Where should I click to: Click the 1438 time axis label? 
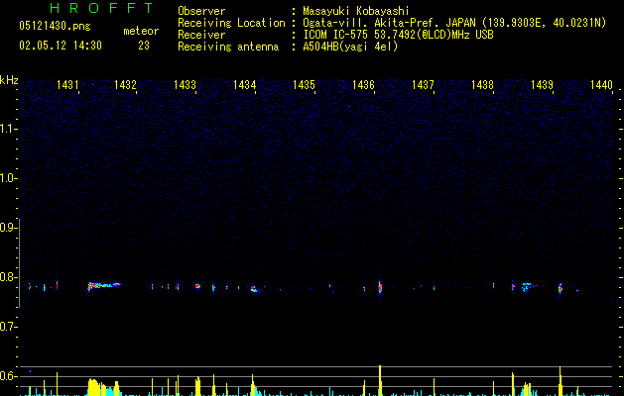[x=482, y=85]
